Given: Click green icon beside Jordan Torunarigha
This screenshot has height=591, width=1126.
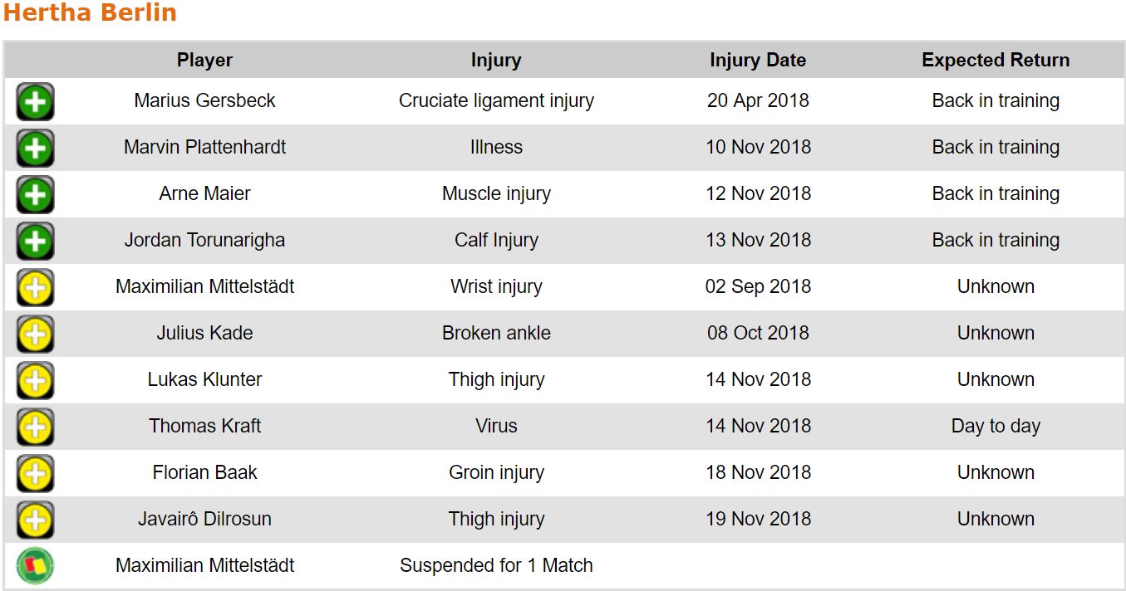Looking at the screenshot, I should click(35, 242).
